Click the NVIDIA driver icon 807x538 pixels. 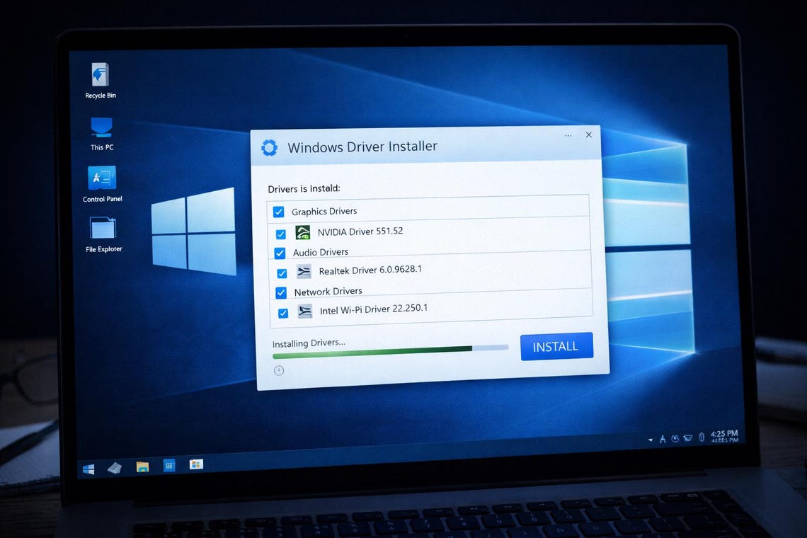[x=303, y=233]
